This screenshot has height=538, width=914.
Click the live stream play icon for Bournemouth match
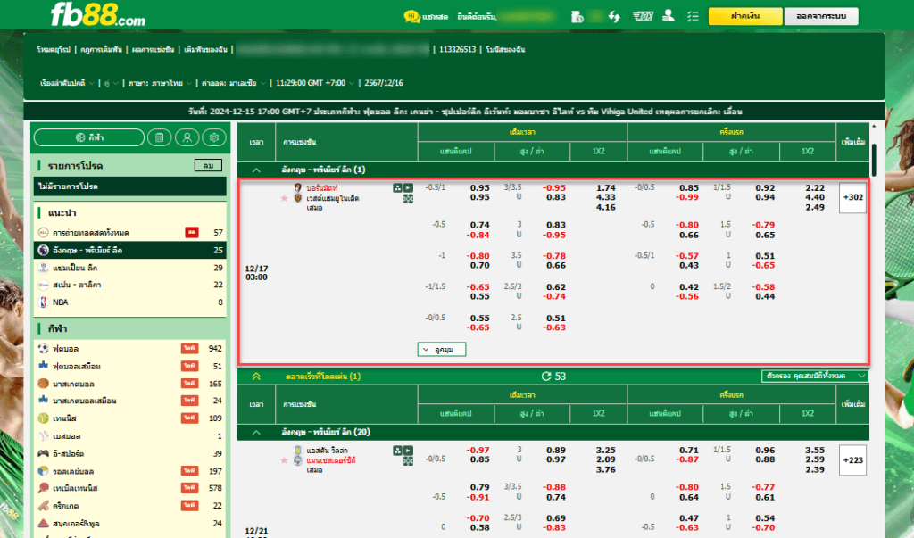tap(408, 187)
